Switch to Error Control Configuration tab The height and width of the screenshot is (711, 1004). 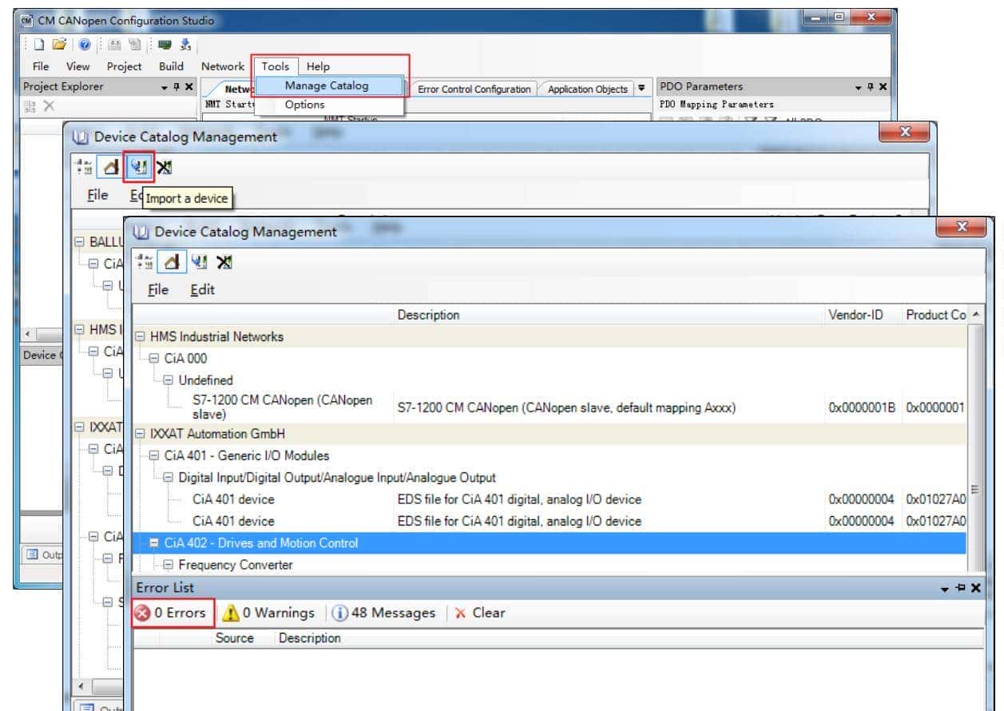(x=474, y=89)
